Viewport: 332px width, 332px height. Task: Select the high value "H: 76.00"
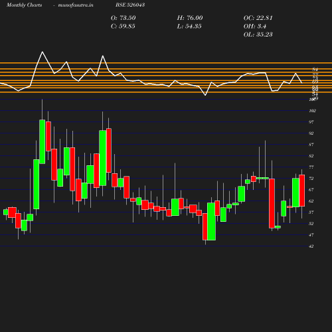(190, 18)
